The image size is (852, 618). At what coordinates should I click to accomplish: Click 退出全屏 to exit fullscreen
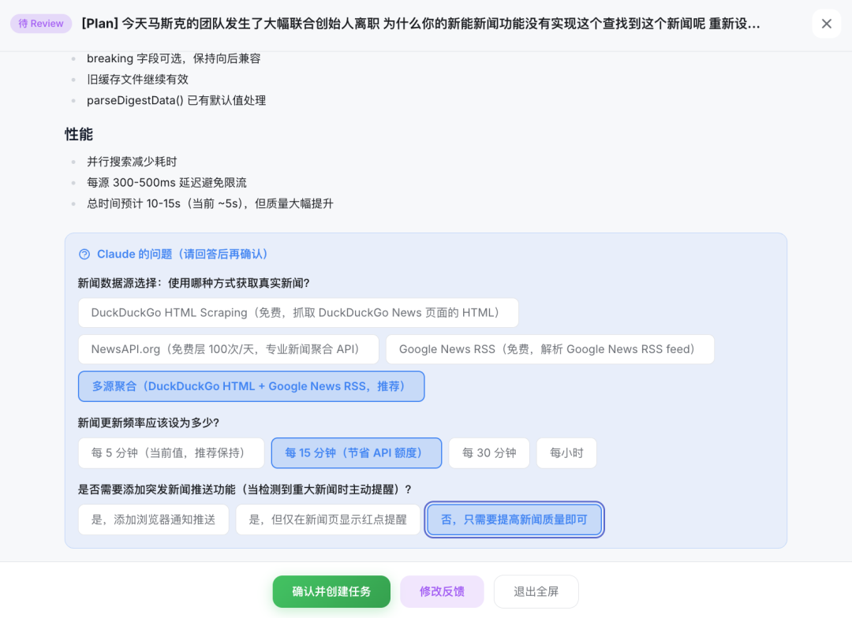536,591
